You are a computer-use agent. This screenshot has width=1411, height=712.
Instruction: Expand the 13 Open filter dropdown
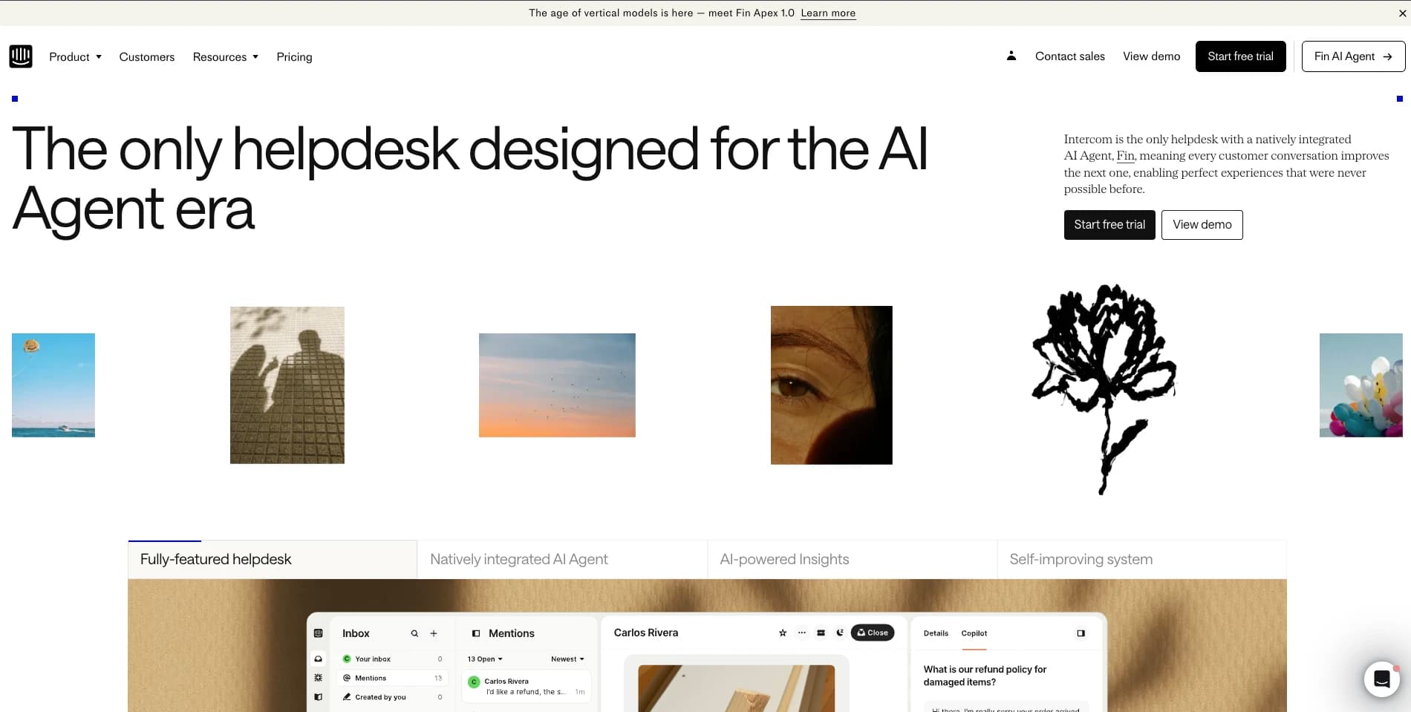(x=483, y=659)
